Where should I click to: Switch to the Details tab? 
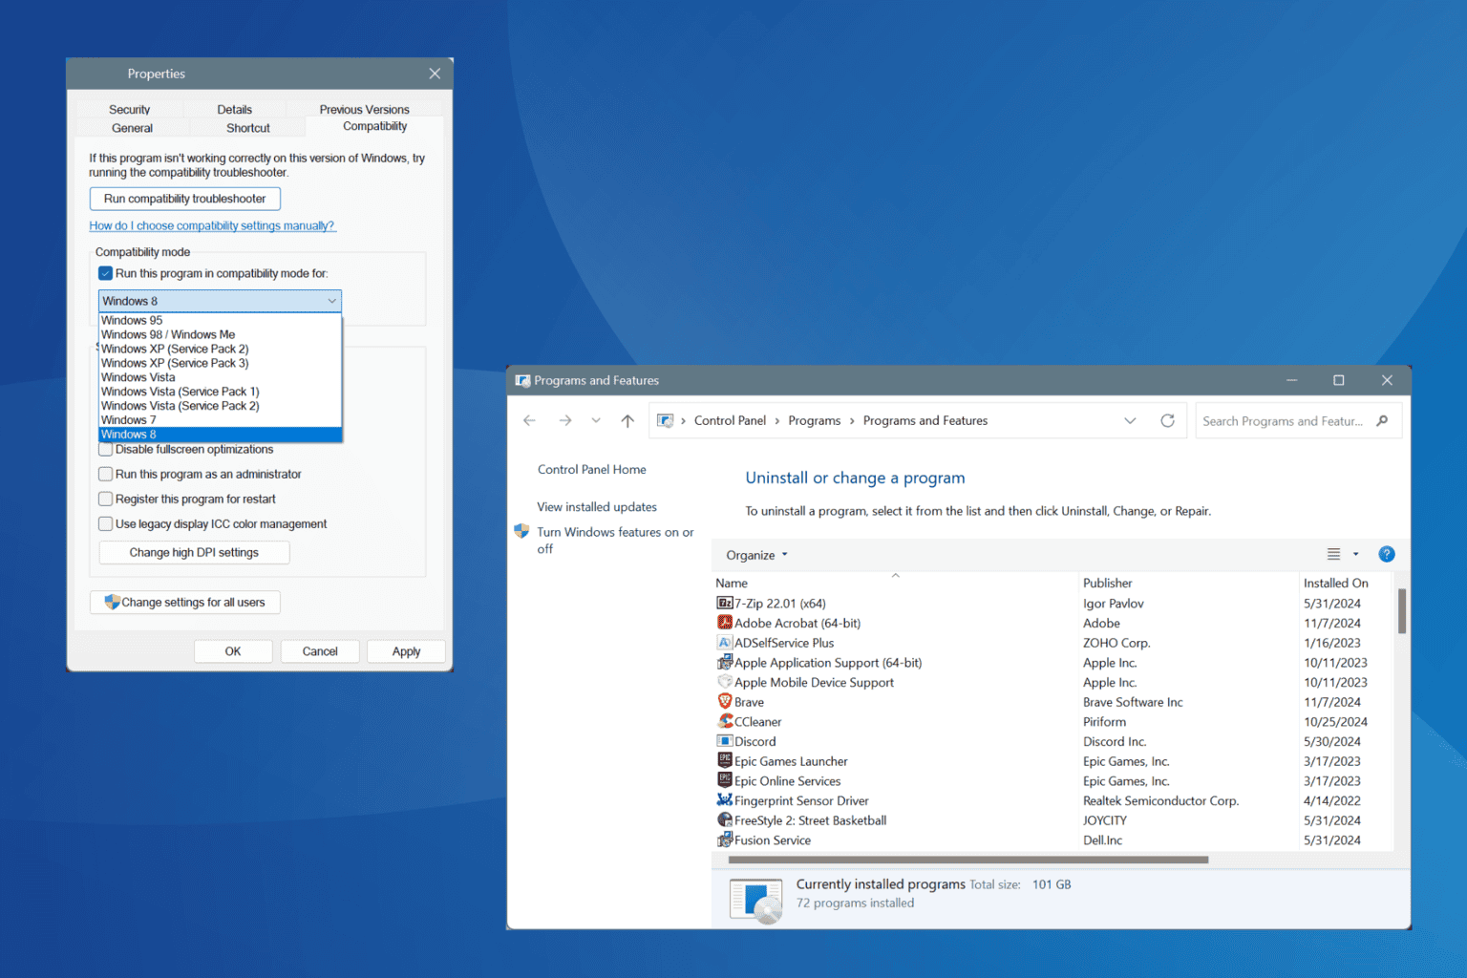[x=234, y=109]
